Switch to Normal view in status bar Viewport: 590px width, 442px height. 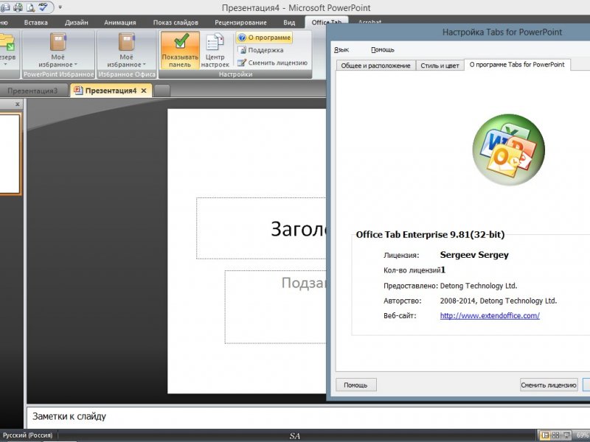pos(545,435)
